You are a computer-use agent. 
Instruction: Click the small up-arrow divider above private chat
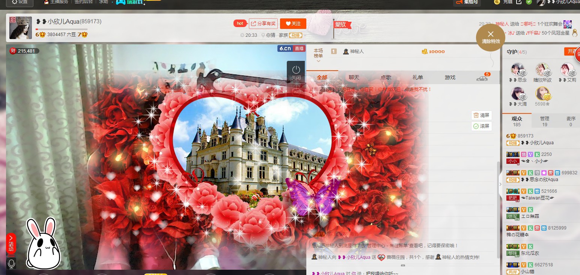(x=403, y=266)
